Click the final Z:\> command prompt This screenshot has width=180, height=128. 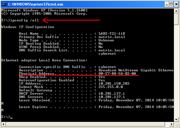click(6, 117)
